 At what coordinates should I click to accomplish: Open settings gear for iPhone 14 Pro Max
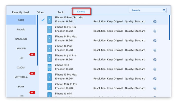click(155, 41)
